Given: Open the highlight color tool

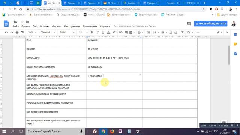Looking at the screenshot, I should click(114, 33).
